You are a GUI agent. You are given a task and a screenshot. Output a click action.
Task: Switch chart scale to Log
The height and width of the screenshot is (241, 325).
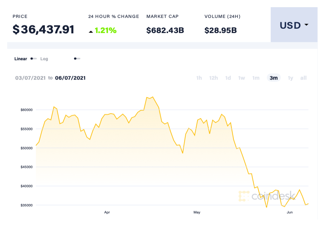coord(44,58)
